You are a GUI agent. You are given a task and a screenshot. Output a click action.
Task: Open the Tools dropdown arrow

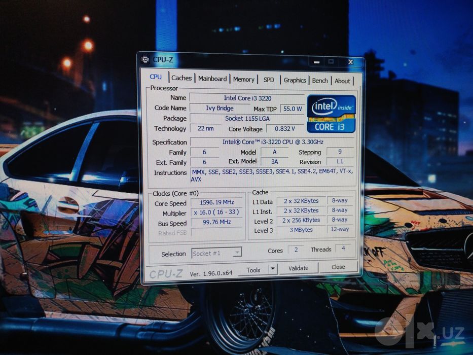pyautogui.click(x=273, y=268)
